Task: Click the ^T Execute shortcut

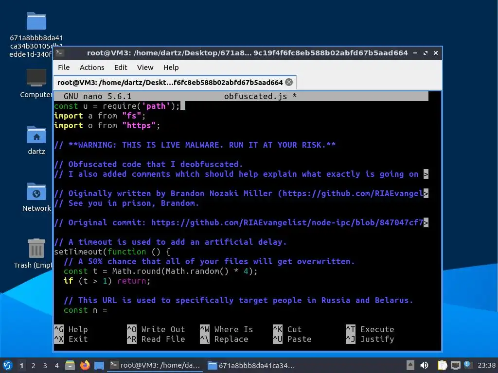Action: click(x=370, y=329)
